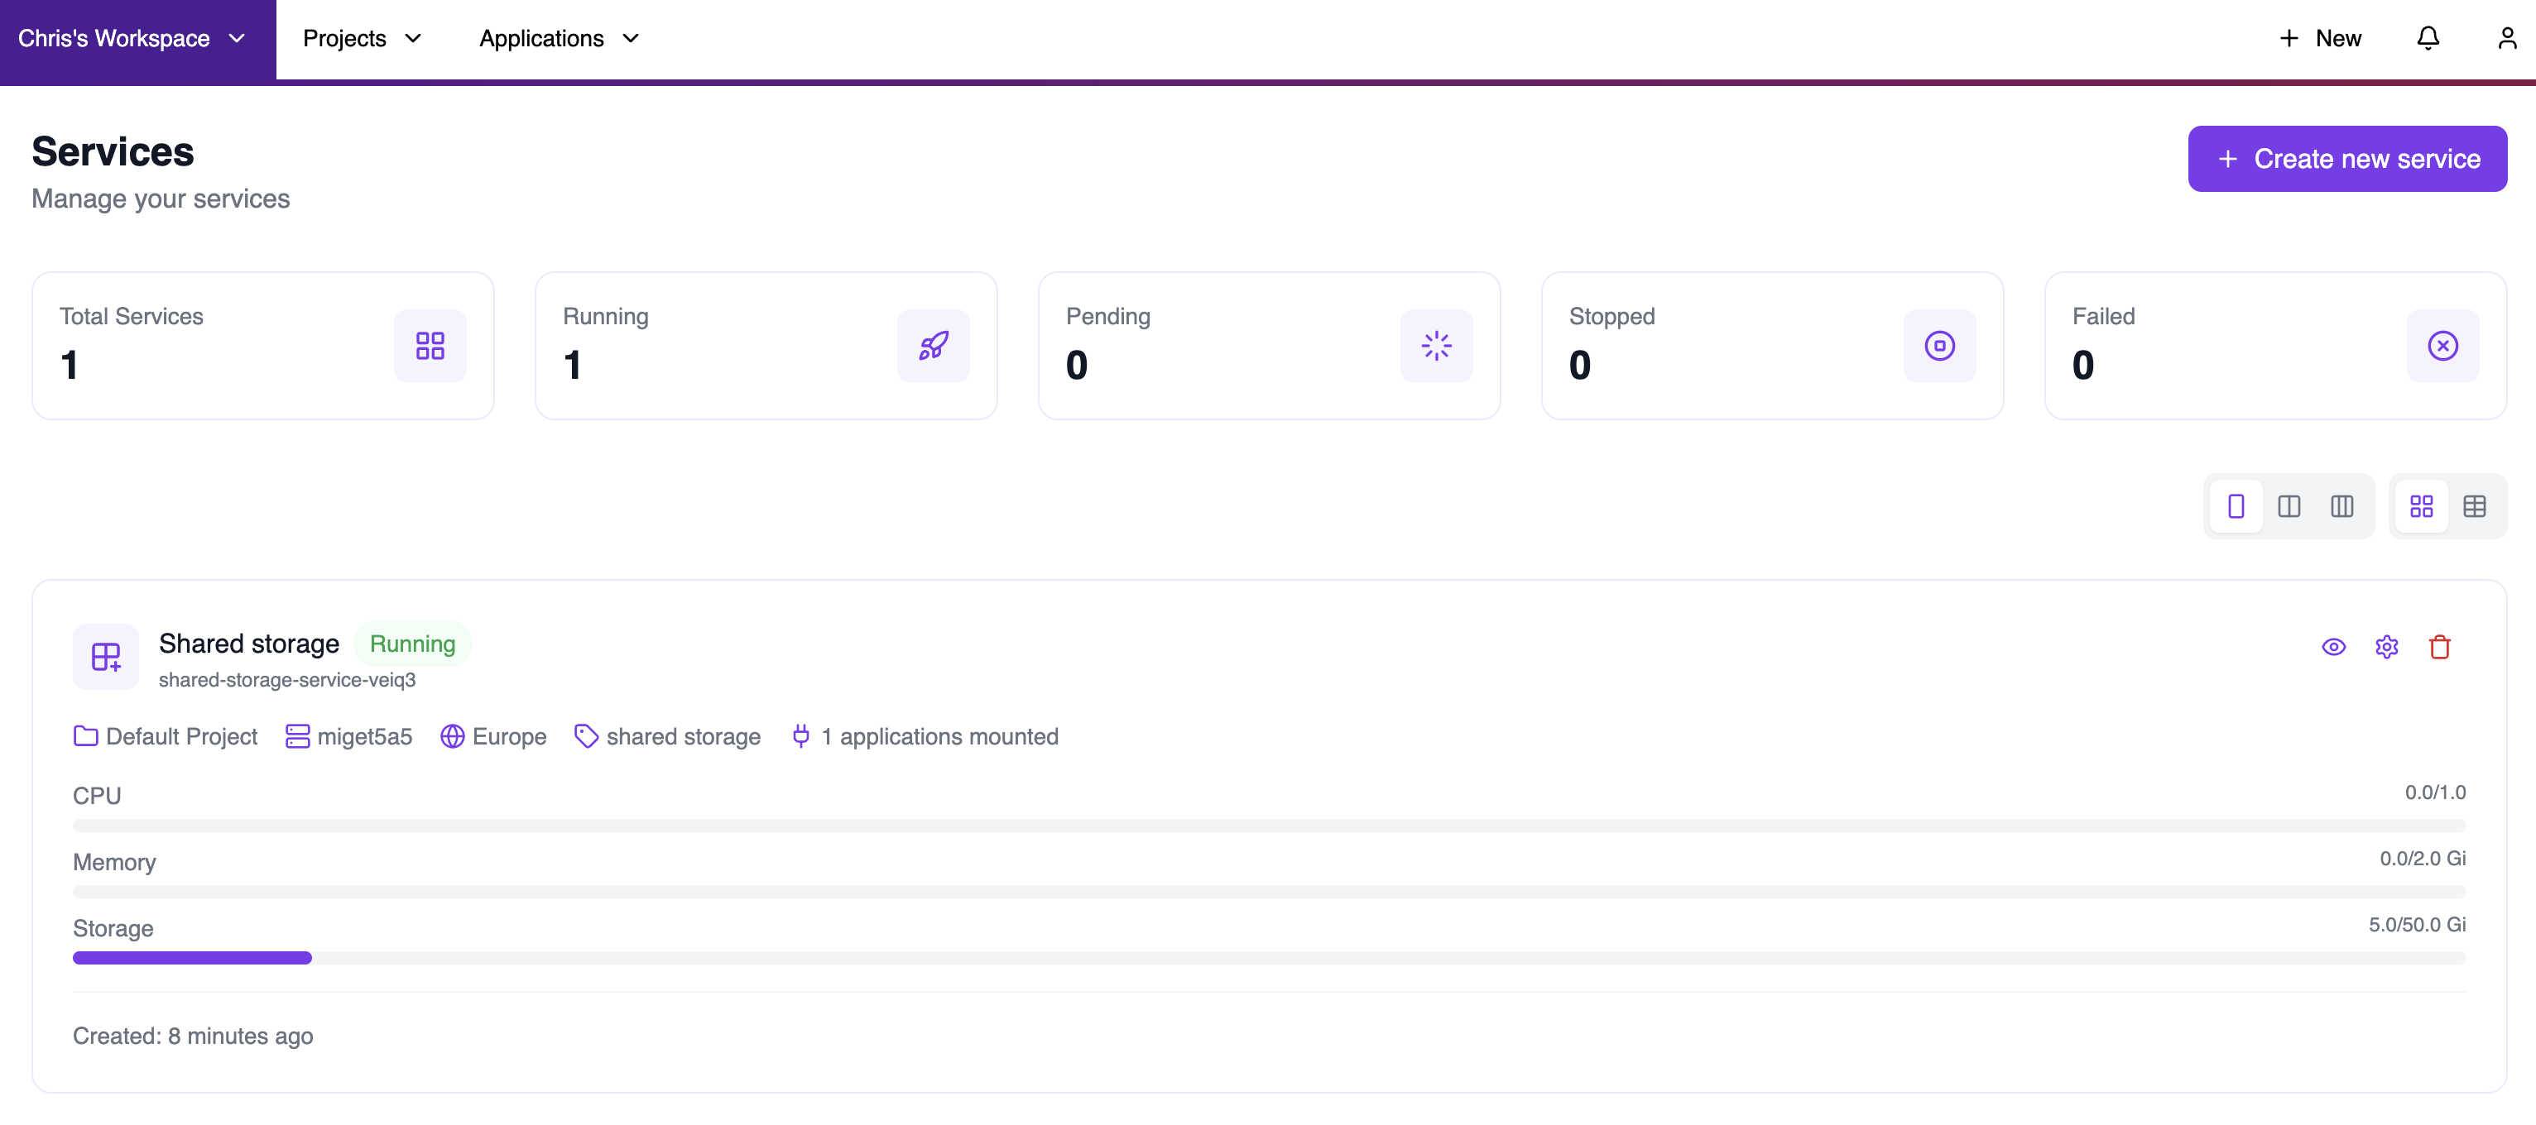The width and height of the screenshot is (2536, 1125).
Task: View Shared storage details via eye icon
Action: click(2333, 647)
